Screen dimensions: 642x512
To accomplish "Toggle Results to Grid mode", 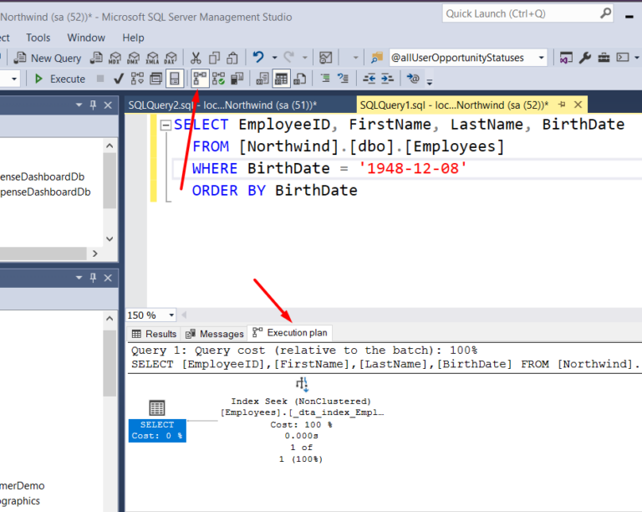I will point(282,79).
